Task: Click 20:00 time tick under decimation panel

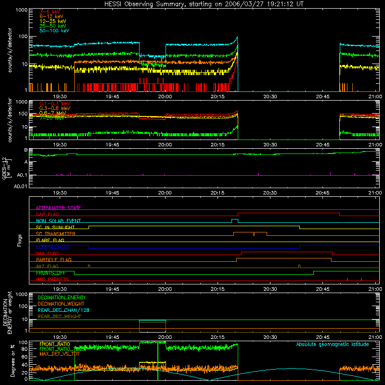Action: pyautogui.click(x=165, y=337)
